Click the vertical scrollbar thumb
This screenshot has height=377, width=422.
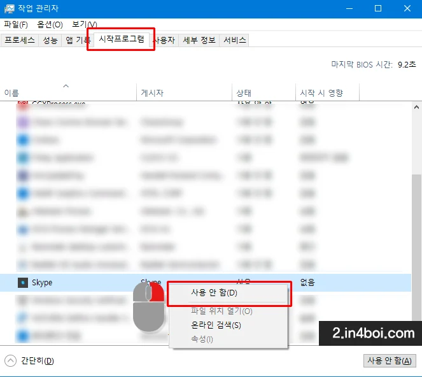416,248
